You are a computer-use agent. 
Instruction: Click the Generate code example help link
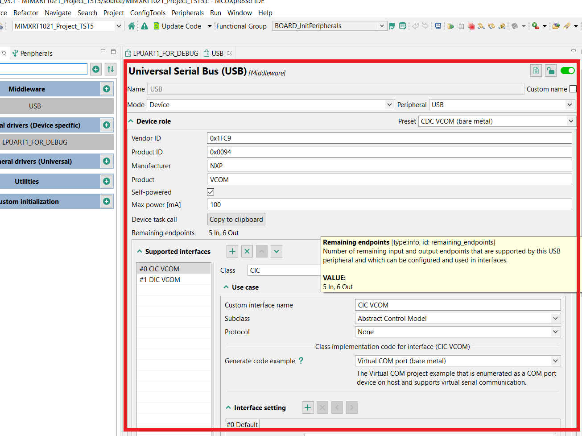(301, 361)
